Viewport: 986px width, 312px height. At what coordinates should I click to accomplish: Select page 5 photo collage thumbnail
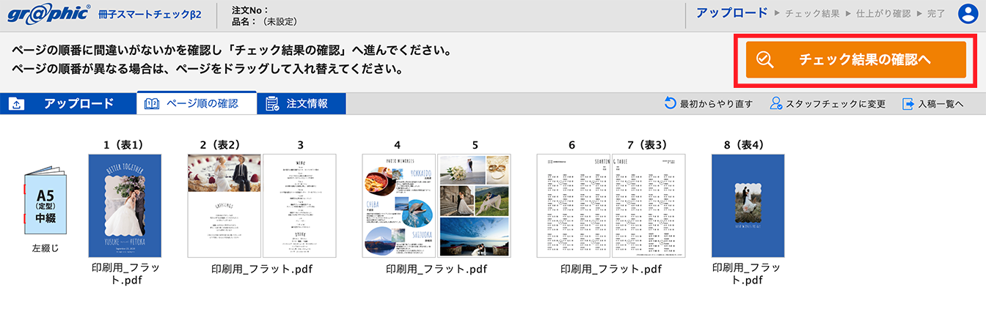click(474, 206)
